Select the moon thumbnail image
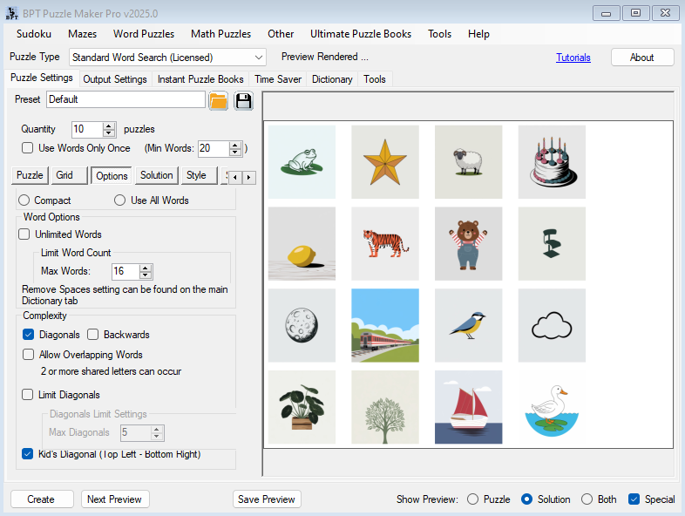The image size is (685, 516). tap(302, 325)
